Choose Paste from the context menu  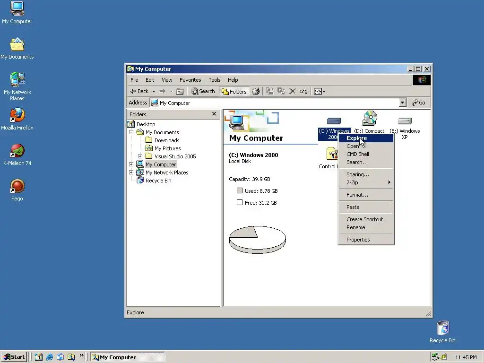366,207
